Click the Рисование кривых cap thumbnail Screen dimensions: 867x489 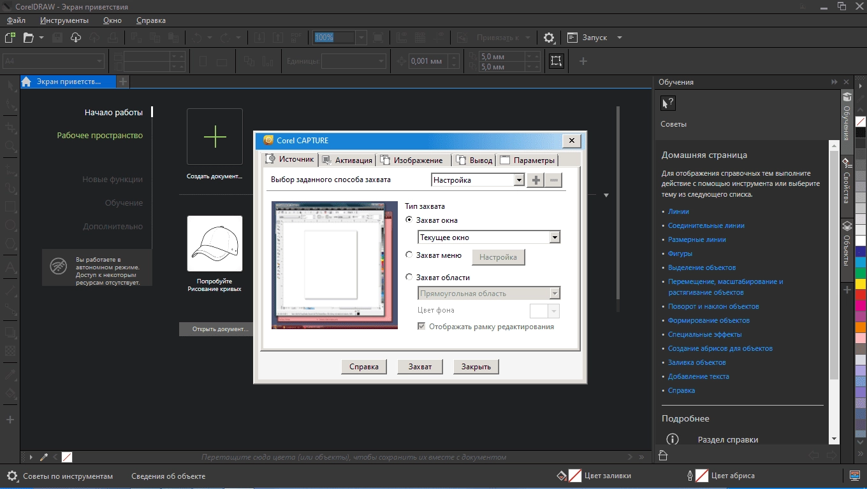pos(215,243)
